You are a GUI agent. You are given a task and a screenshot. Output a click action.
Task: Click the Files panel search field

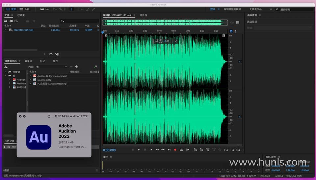coord(79,21)
